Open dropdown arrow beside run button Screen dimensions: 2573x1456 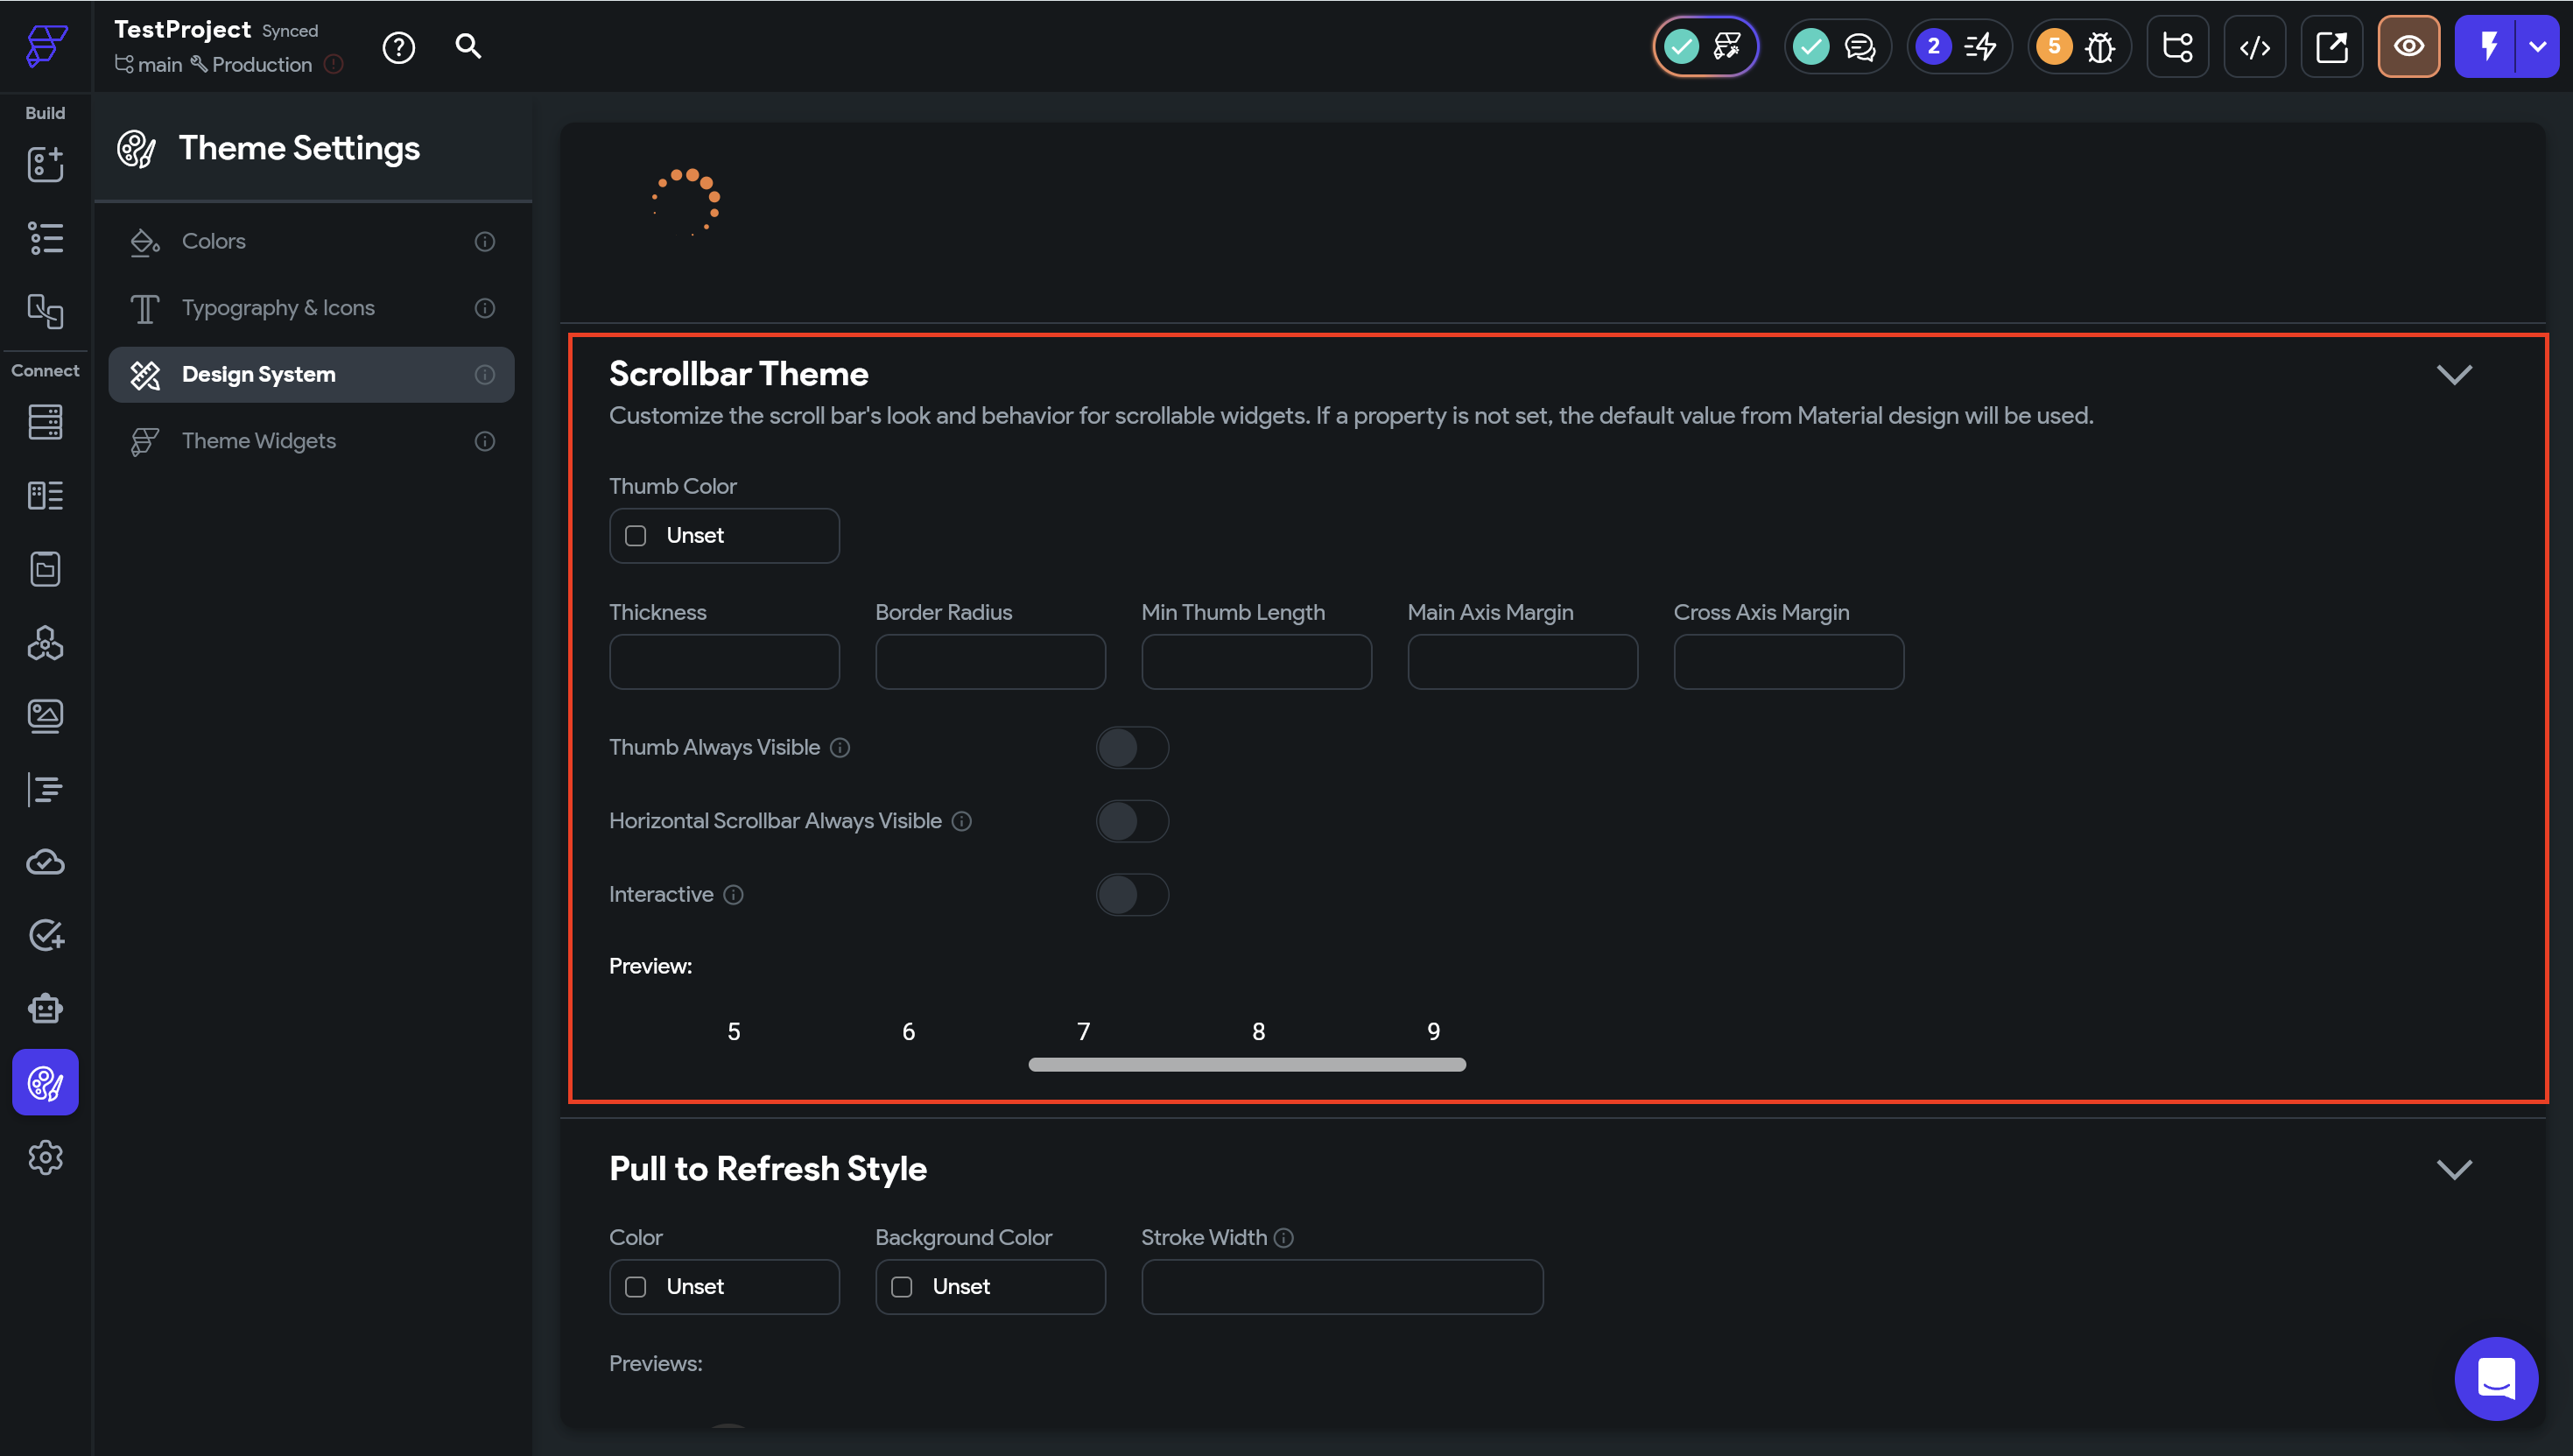[x=2537, y=47]
